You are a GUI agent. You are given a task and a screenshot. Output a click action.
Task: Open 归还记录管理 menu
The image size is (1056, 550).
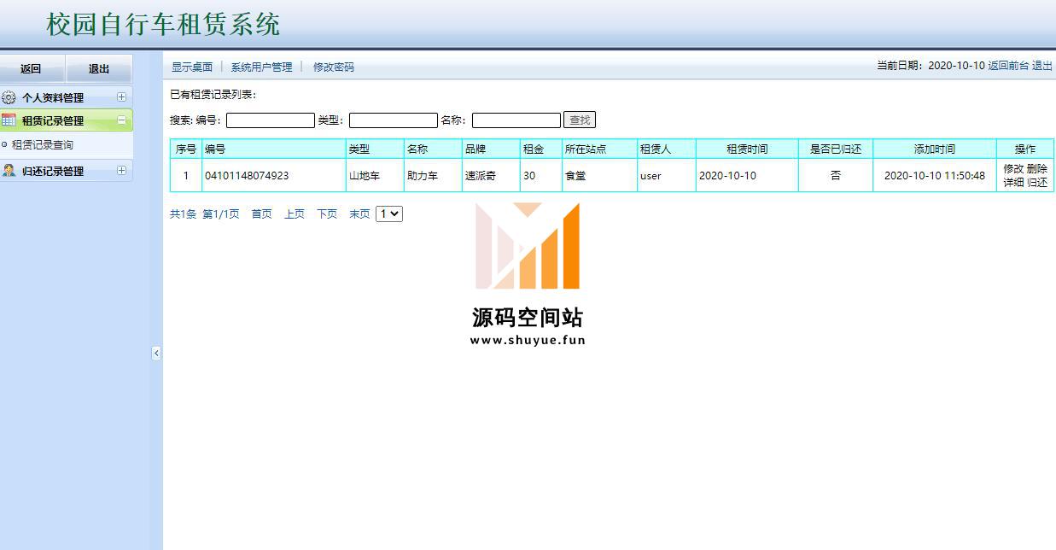[x=53, y=171]
